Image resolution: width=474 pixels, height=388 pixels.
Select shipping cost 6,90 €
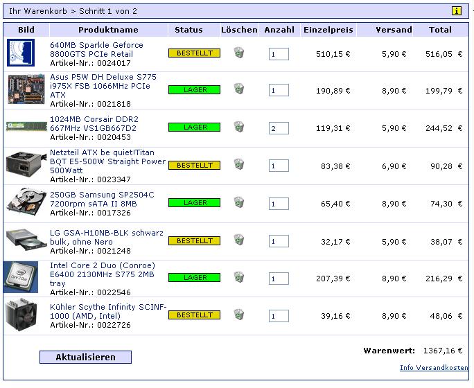pos(394,166)
